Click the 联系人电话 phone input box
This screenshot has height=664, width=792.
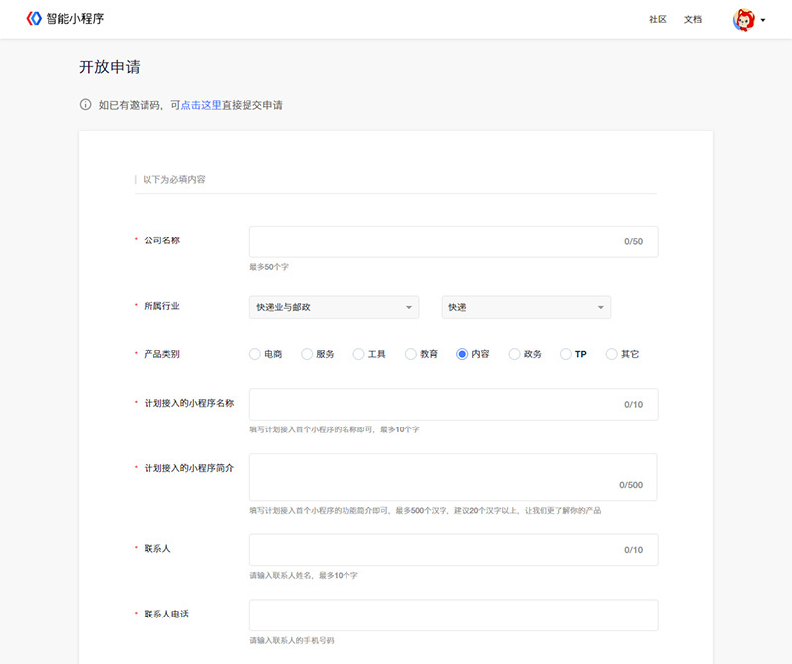coord(453,615)
